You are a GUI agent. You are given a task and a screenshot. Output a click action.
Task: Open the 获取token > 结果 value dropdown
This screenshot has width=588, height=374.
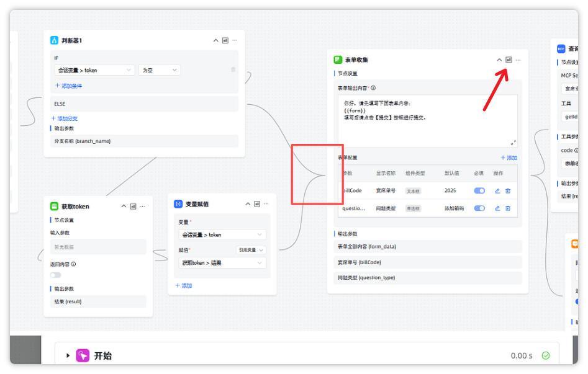222,263
